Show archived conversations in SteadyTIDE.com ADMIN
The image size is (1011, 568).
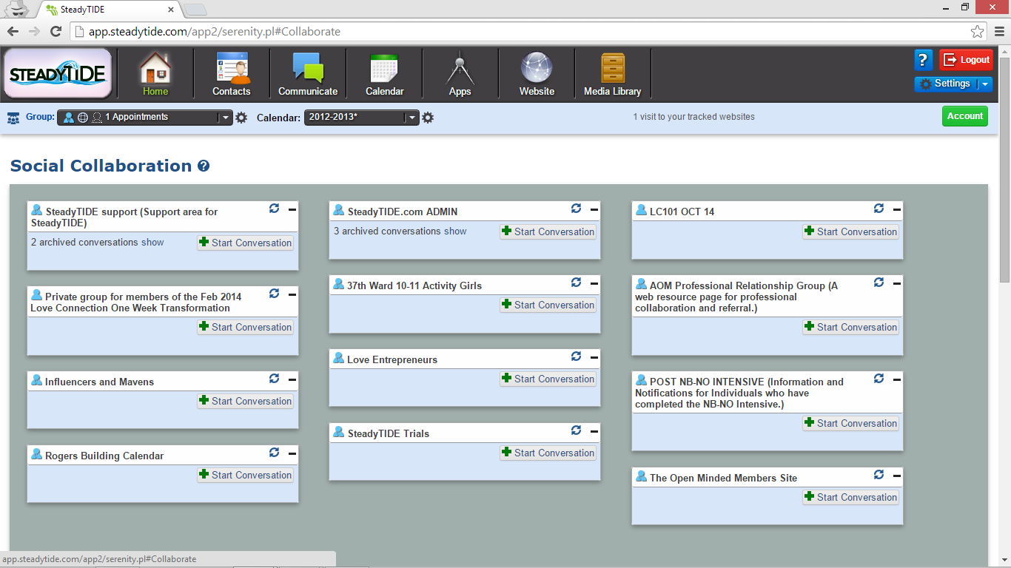[455, 231]
